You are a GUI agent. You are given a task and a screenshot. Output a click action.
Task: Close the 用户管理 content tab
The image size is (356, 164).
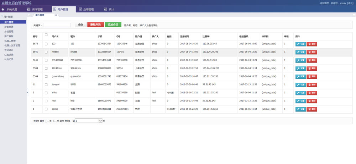[56, 15]
